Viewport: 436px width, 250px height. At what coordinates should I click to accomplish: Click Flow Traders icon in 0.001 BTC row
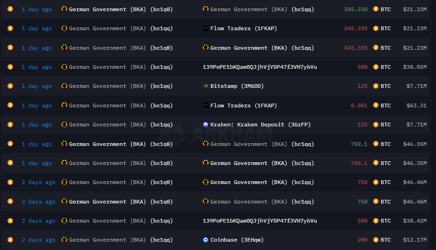206,105
